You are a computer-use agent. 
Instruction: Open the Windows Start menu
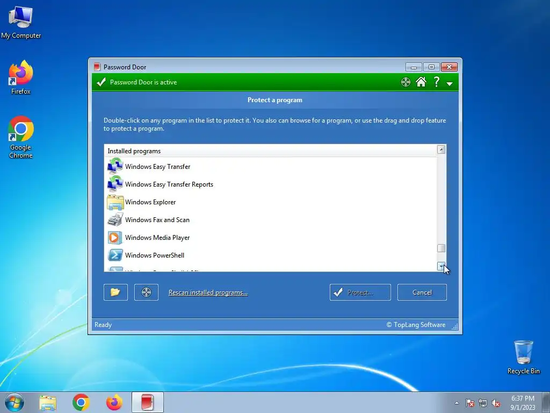(x=15, y=402)
